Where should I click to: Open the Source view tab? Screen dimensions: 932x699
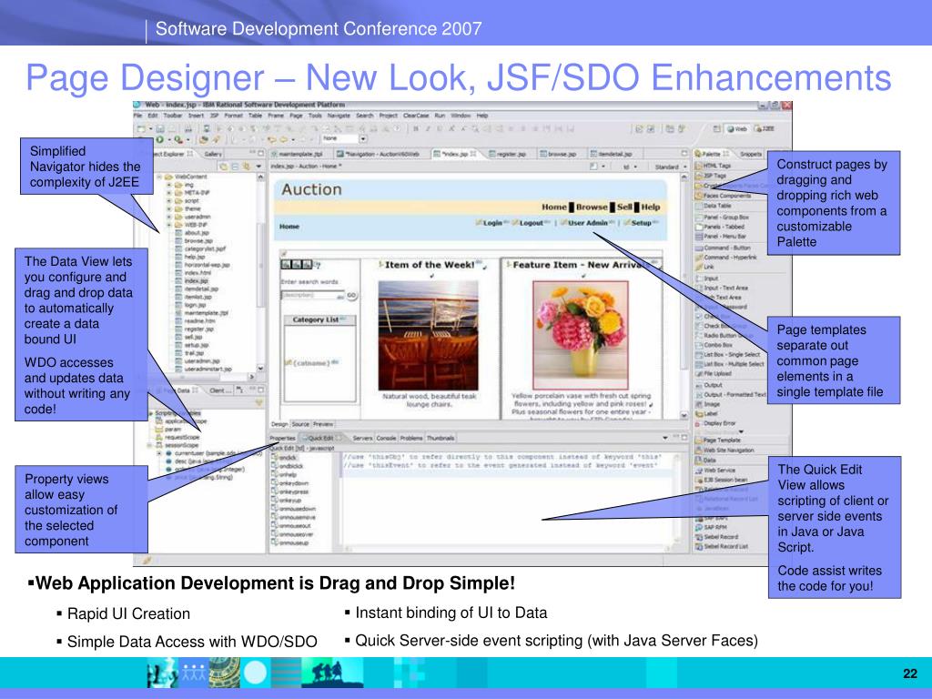[x=300, y=424]
